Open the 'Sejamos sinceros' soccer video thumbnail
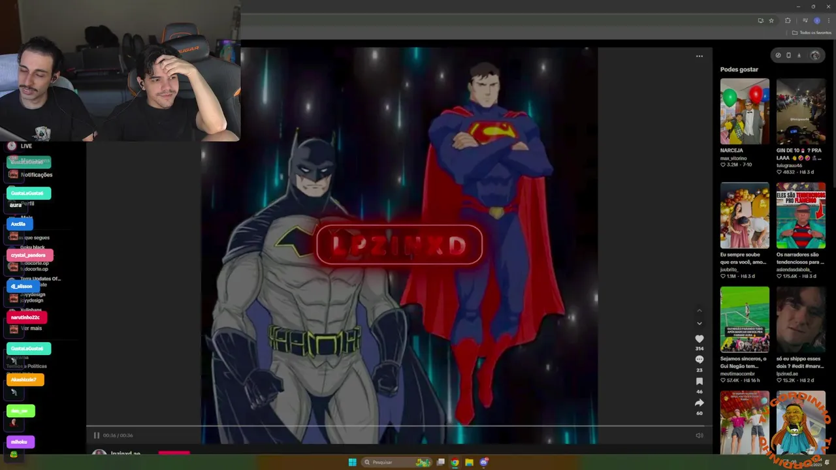This screenshot has height=470, width=836. [745, 320]
